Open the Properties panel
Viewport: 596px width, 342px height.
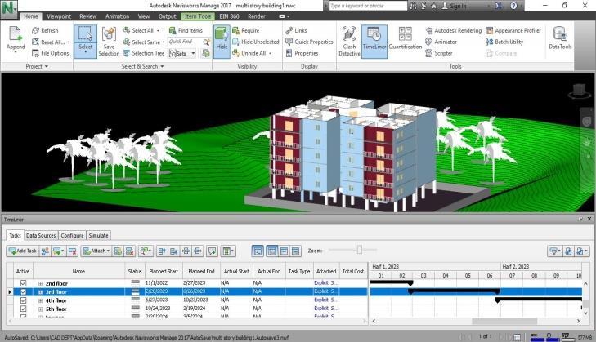(302, 53)
